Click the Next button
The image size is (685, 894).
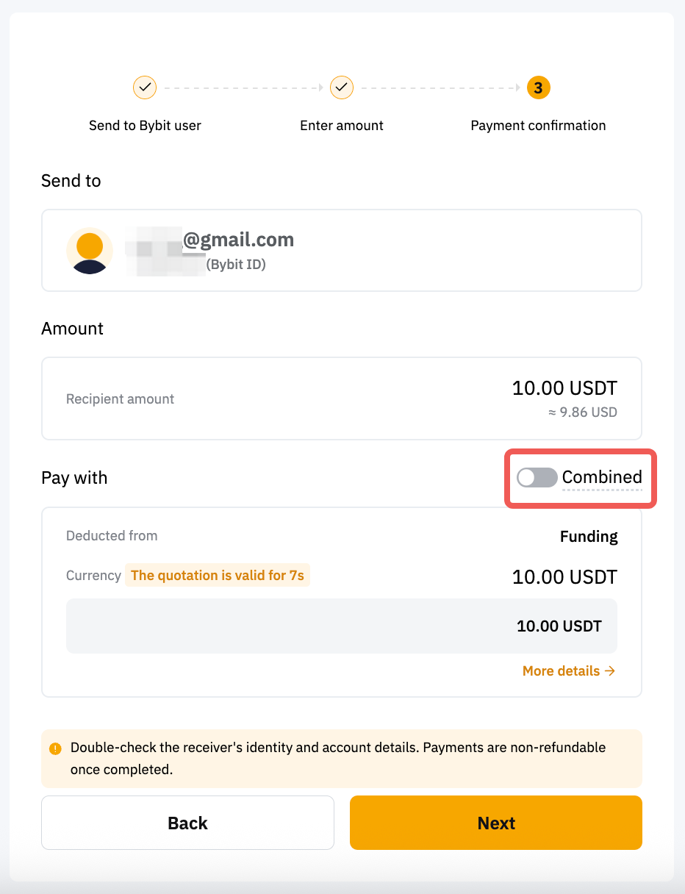[496, 823]
